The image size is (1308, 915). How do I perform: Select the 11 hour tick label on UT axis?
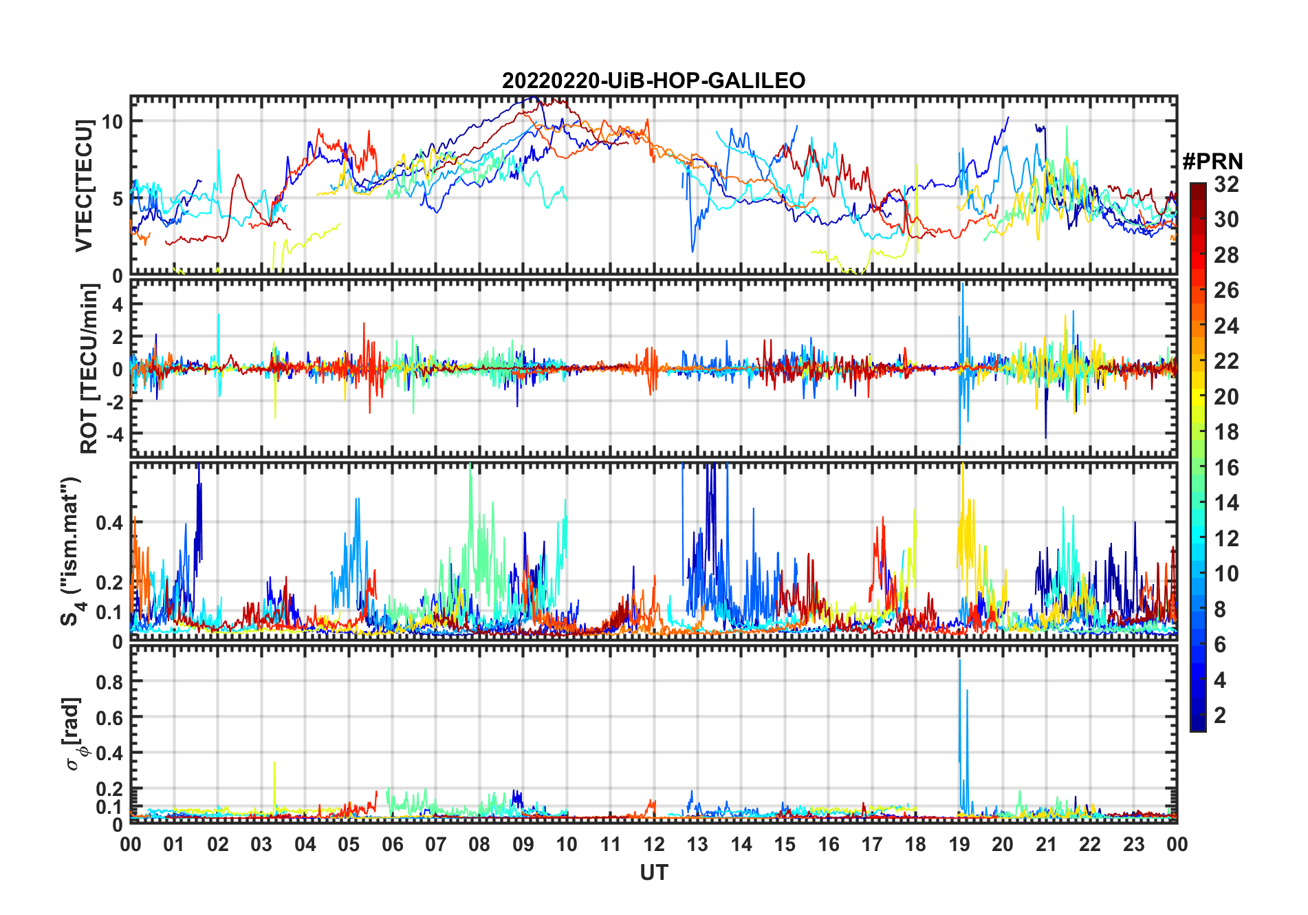(x=611, y=844)
